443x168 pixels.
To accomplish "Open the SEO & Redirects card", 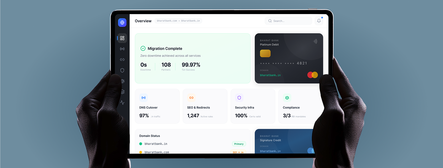I will 205,106.
